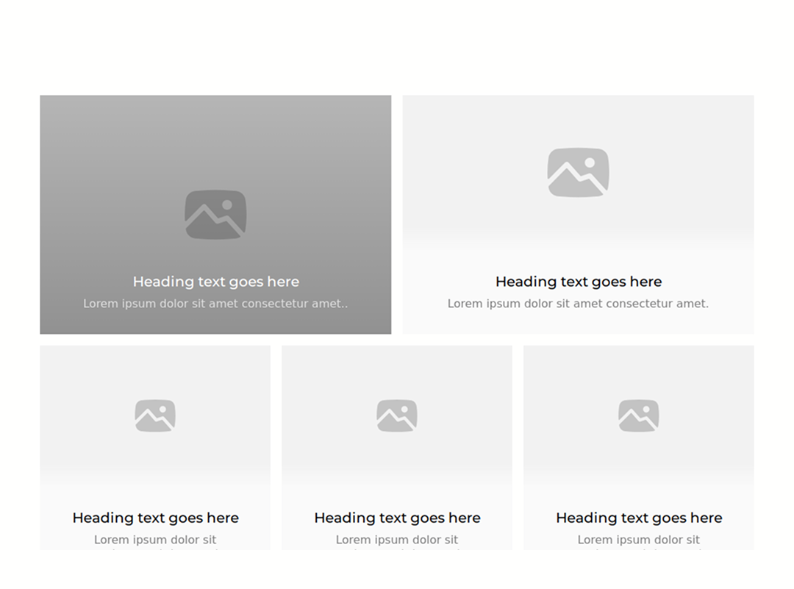Click image placeholder icon in bottom-middle card

[397, 415]
